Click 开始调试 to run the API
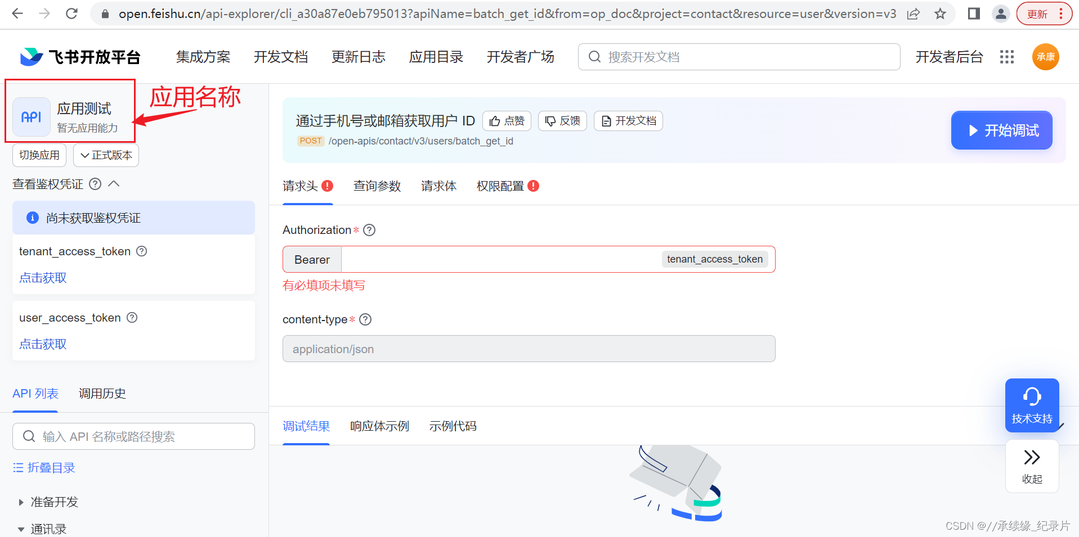Viewport: 1079px width, 537px height. pyautogui.click(x=1002, y=130)
